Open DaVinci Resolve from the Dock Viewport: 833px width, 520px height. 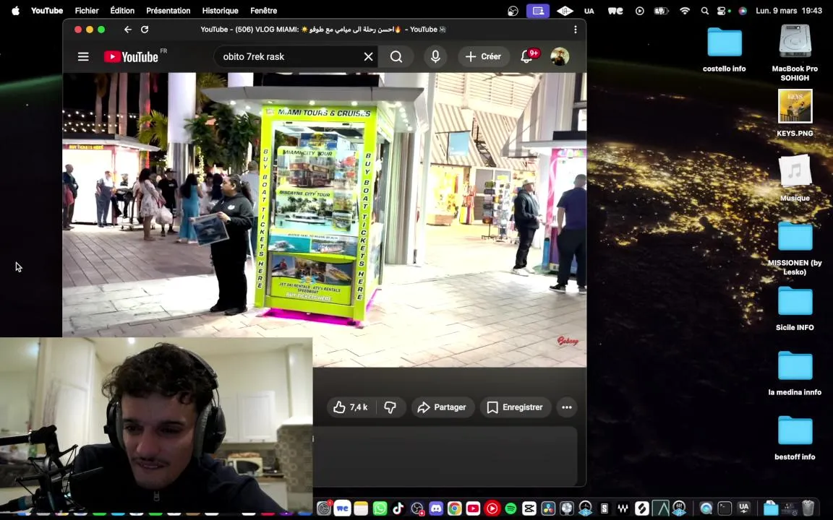(547, 508)
